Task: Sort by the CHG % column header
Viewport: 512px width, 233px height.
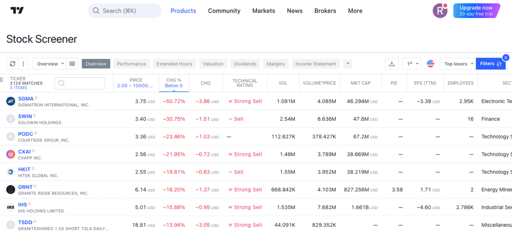Action: coord(174,80)
